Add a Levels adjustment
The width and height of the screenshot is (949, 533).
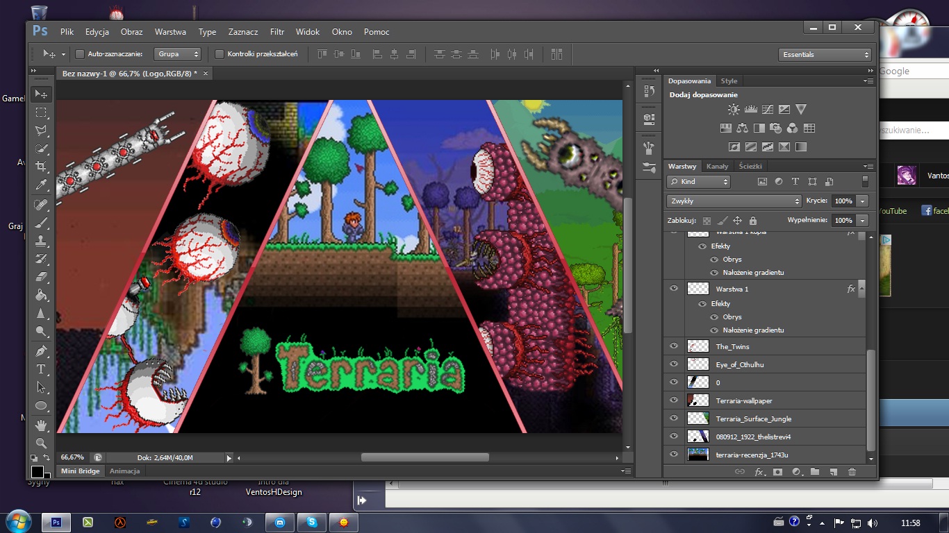pyautogui.click(x=750, y=109)
